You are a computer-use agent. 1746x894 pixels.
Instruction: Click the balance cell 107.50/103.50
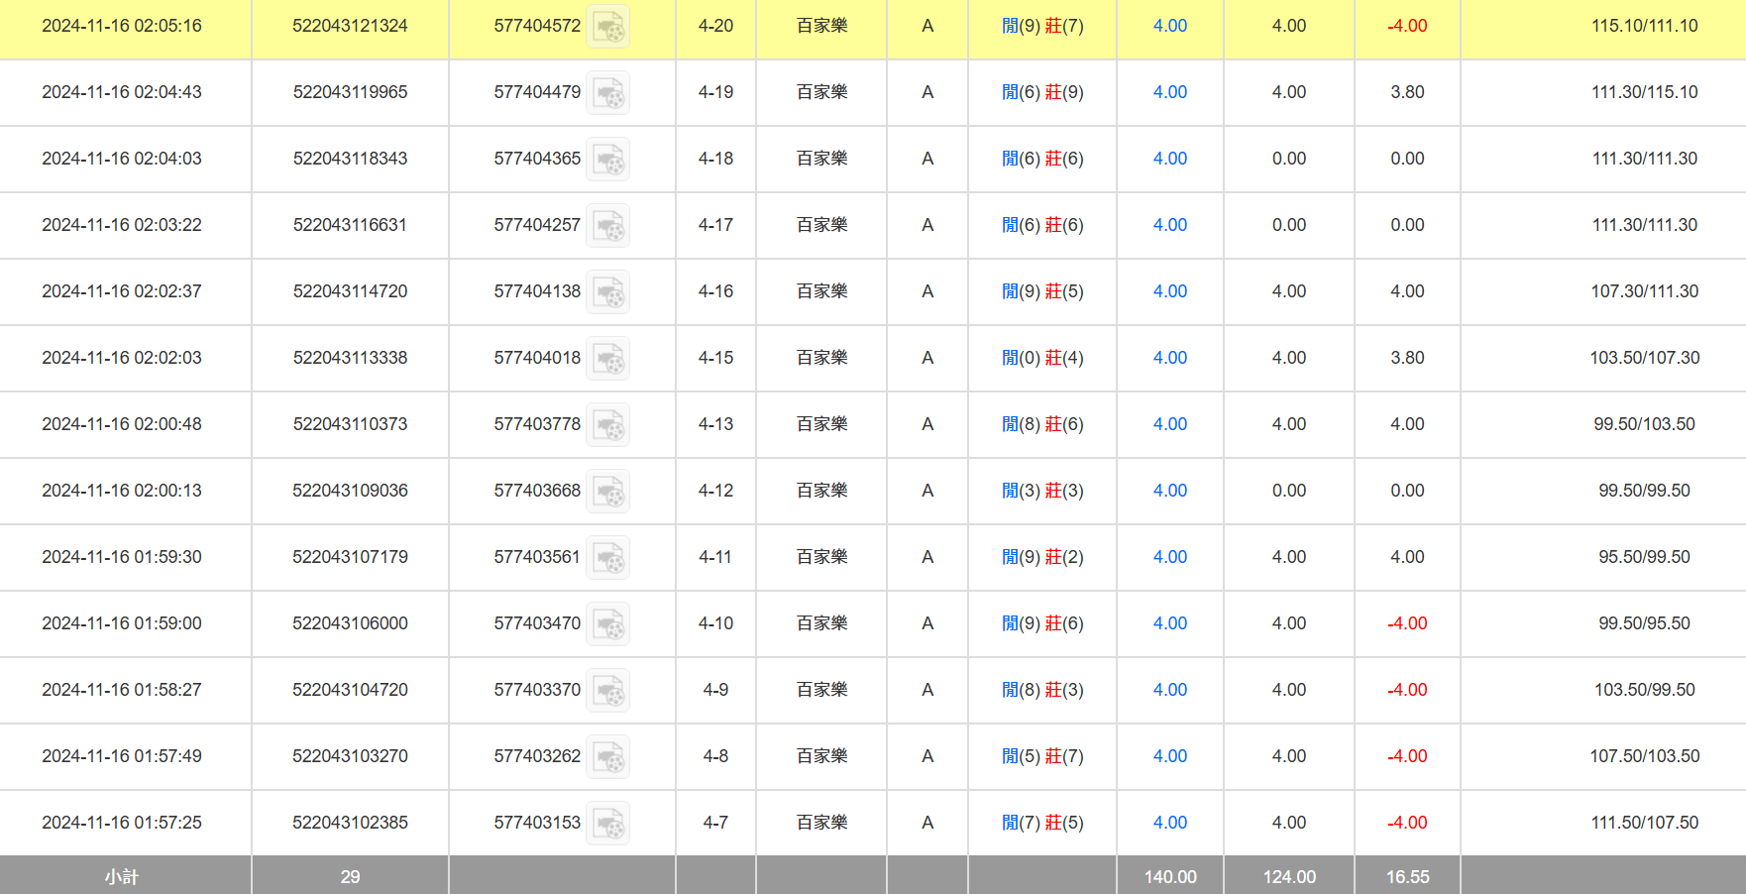tap(1644, 756)
